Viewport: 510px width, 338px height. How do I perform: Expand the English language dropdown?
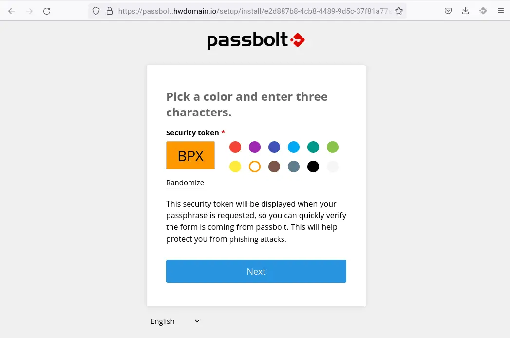click(x=175, y=321)
